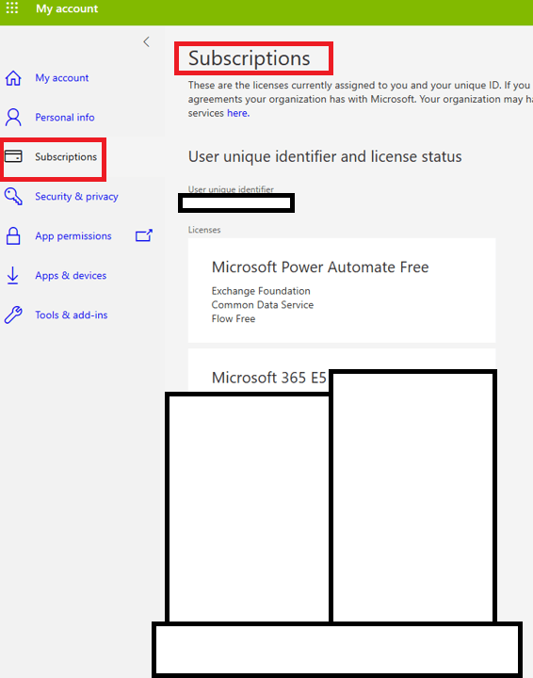The height and width of the screenshot is (678, 533).
Task: Click the 'My account' header title
Action: pyautogui.click(x=67, y=8)
